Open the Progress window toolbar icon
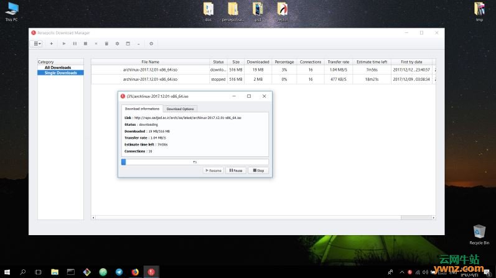 pos(128,44)
